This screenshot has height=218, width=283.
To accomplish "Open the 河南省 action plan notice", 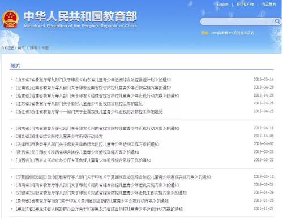I will click(97, 128).
